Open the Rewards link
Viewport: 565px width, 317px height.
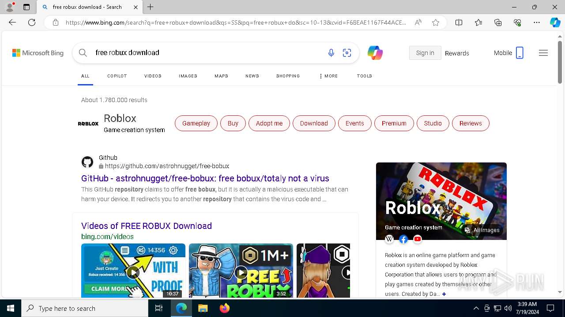(457, 53)
